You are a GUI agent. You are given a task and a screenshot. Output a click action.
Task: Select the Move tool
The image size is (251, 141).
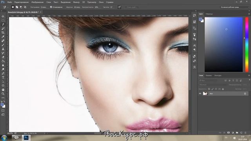pos(3,16)
